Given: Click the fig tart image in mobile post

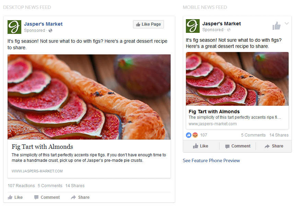Looking at the screenshot, I should (237, 79).
